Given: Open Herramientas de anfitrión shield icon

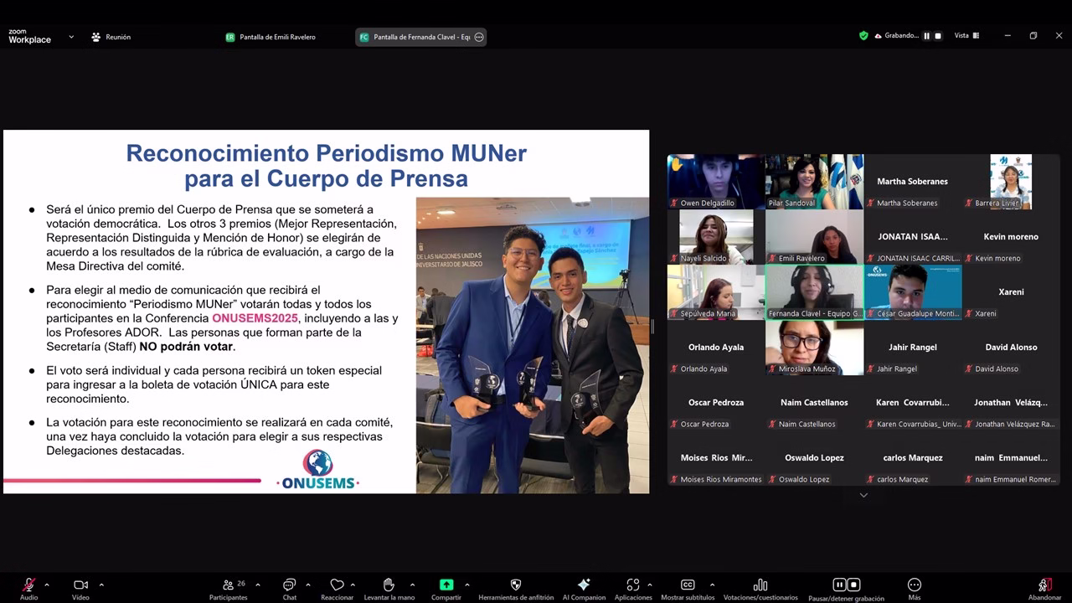Looking at the screenshot, I should coord(515,585).
